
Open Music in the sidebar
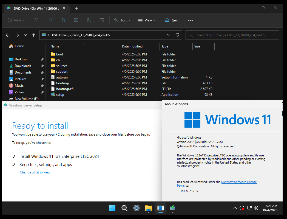coord(16,86)
